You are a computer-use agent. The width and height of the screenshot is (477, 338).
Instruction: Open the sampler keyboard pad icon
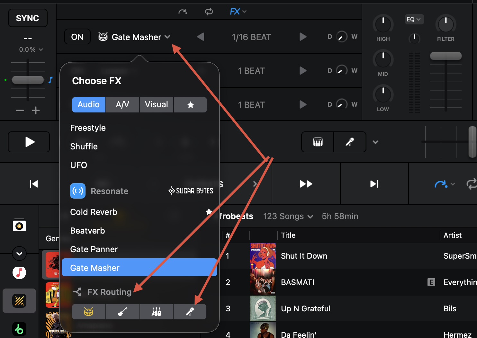(x=318, y=142)
